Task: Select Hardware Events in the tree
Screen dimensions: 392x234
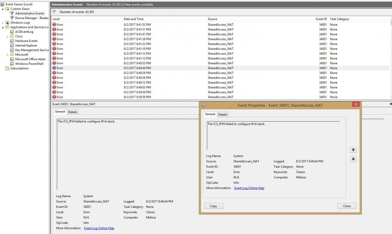Action: coord(26,41)
